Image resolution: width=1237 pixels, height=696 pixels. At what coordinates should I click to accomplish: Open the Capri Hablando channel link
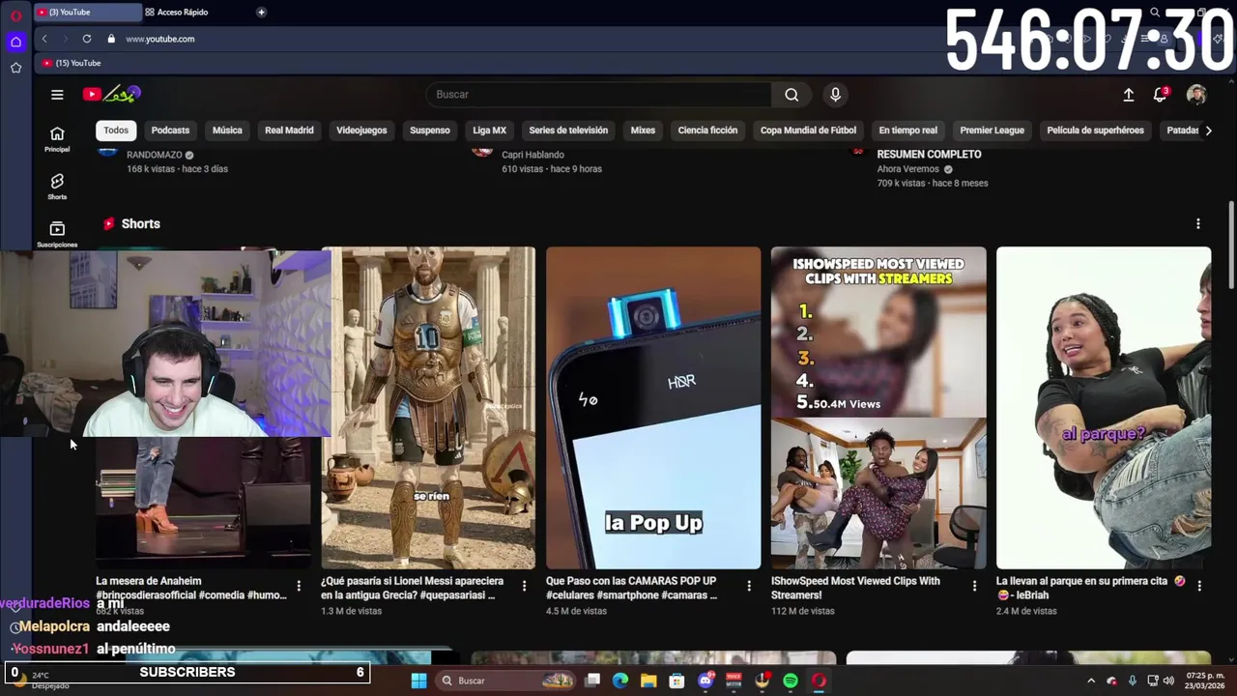(x=532, y=155)
